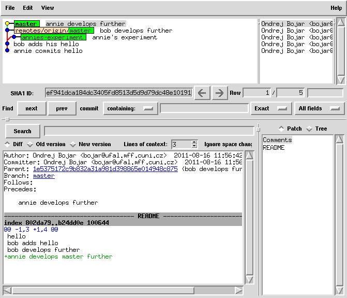Expand the Exact match type dropdown
The image size is (347, 298).
(x=270, y=108)
